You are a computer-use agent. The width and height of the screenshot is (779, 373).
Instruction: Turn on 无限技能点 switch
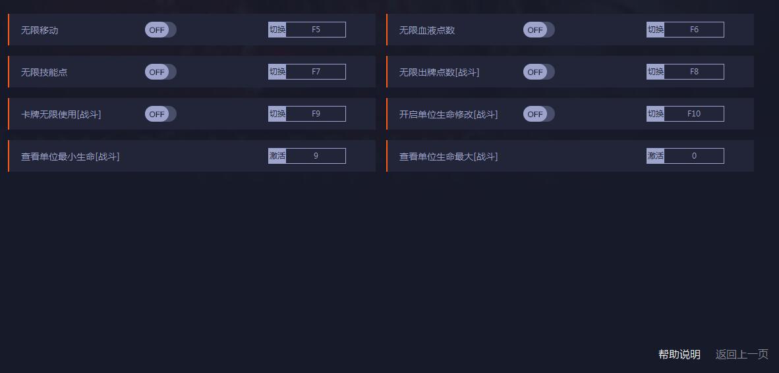(x=160, y=72)
